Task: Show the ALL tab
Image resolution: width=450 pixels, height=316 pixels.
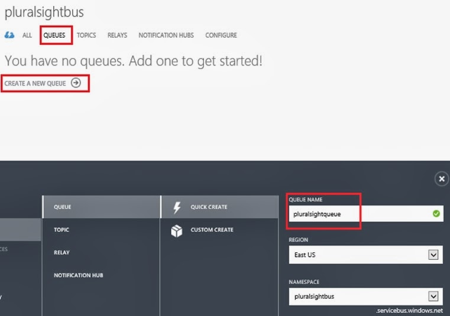Action: [27, 35]
